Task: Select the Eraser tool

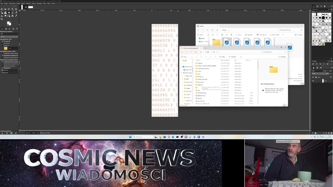Action: (16, 12)
